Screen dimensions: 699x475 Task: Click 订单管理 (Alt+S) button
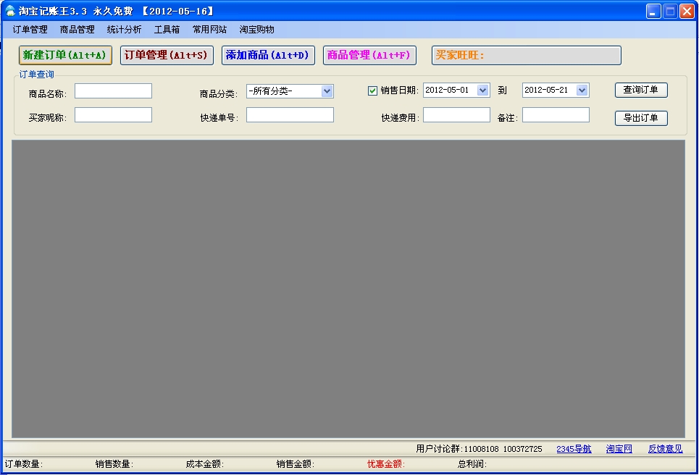[x=167, y=55]
